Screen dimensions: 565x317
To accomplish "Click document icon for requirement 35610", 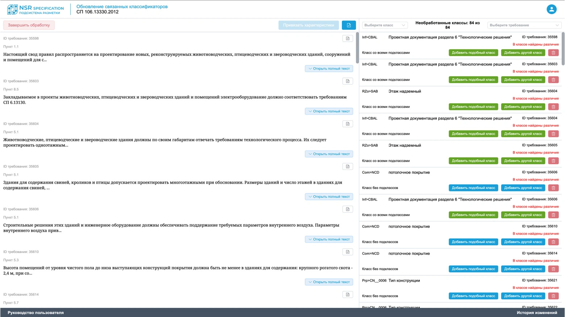I will click(x=347, y=252).
